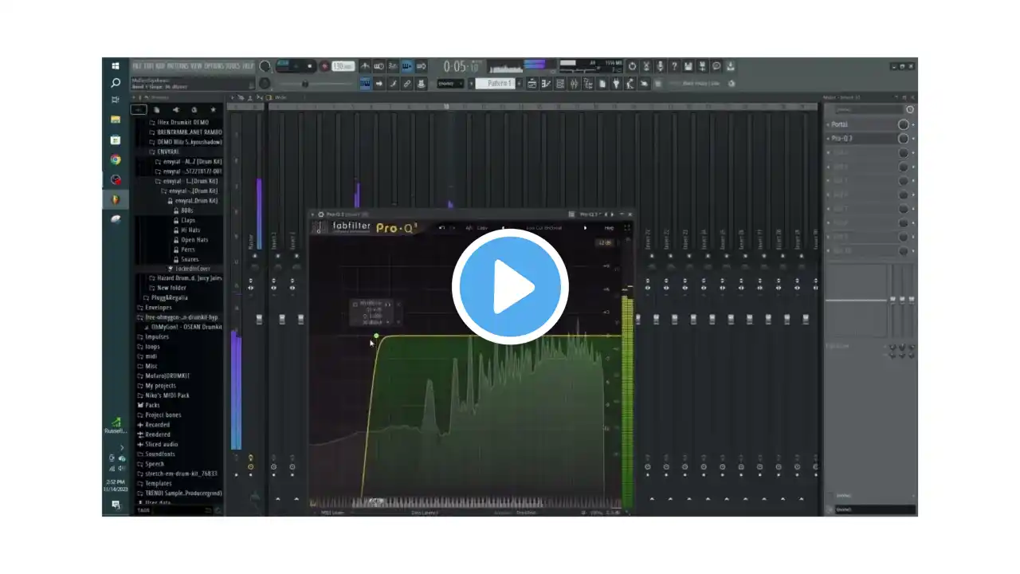Toggle the mixer view icon
The image size is (1020, 574).
574,83
